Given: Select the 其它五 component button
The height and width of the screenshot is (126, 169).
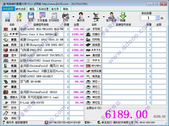Looking at the screenshot, I should (93, 102).
